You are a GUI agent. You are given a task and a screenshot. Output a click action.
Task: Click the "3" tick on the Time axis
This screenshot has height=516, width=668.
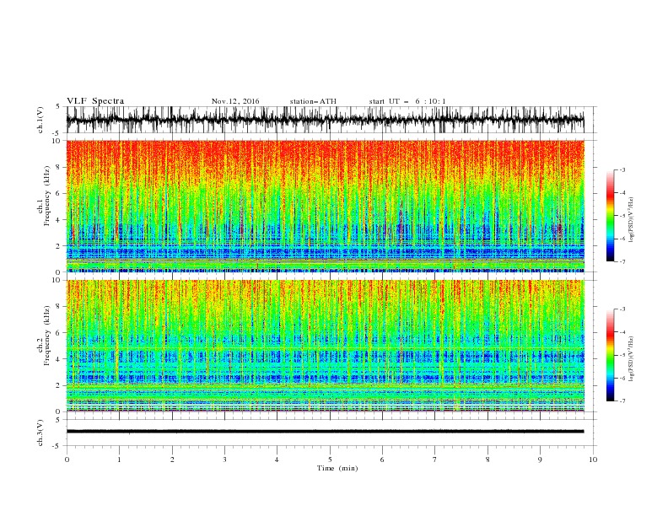224,460
